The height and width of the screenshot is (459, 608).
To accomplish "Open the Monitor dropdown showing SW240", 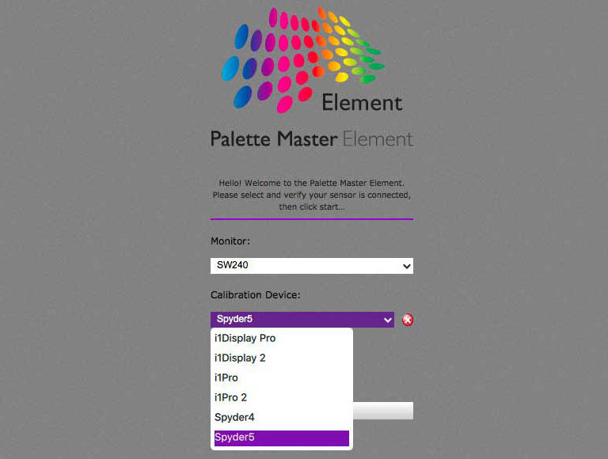I will 312,266.
